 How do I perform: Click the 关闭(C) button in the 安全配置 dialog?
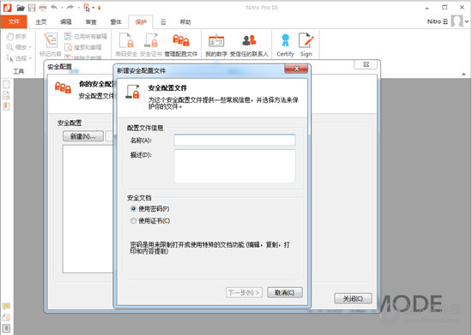353,298
